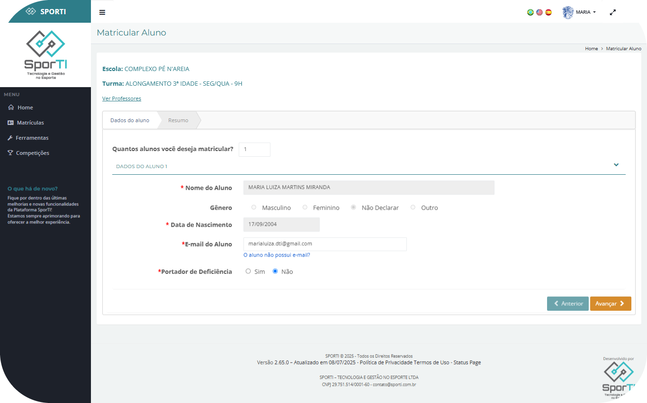
Task: Click the E-mail do Aluno field
Action: (324, 244)
